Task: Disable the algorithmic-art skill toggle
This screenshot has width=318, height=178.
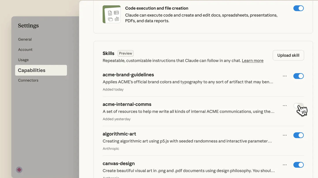Action: [x=298, y=135]
